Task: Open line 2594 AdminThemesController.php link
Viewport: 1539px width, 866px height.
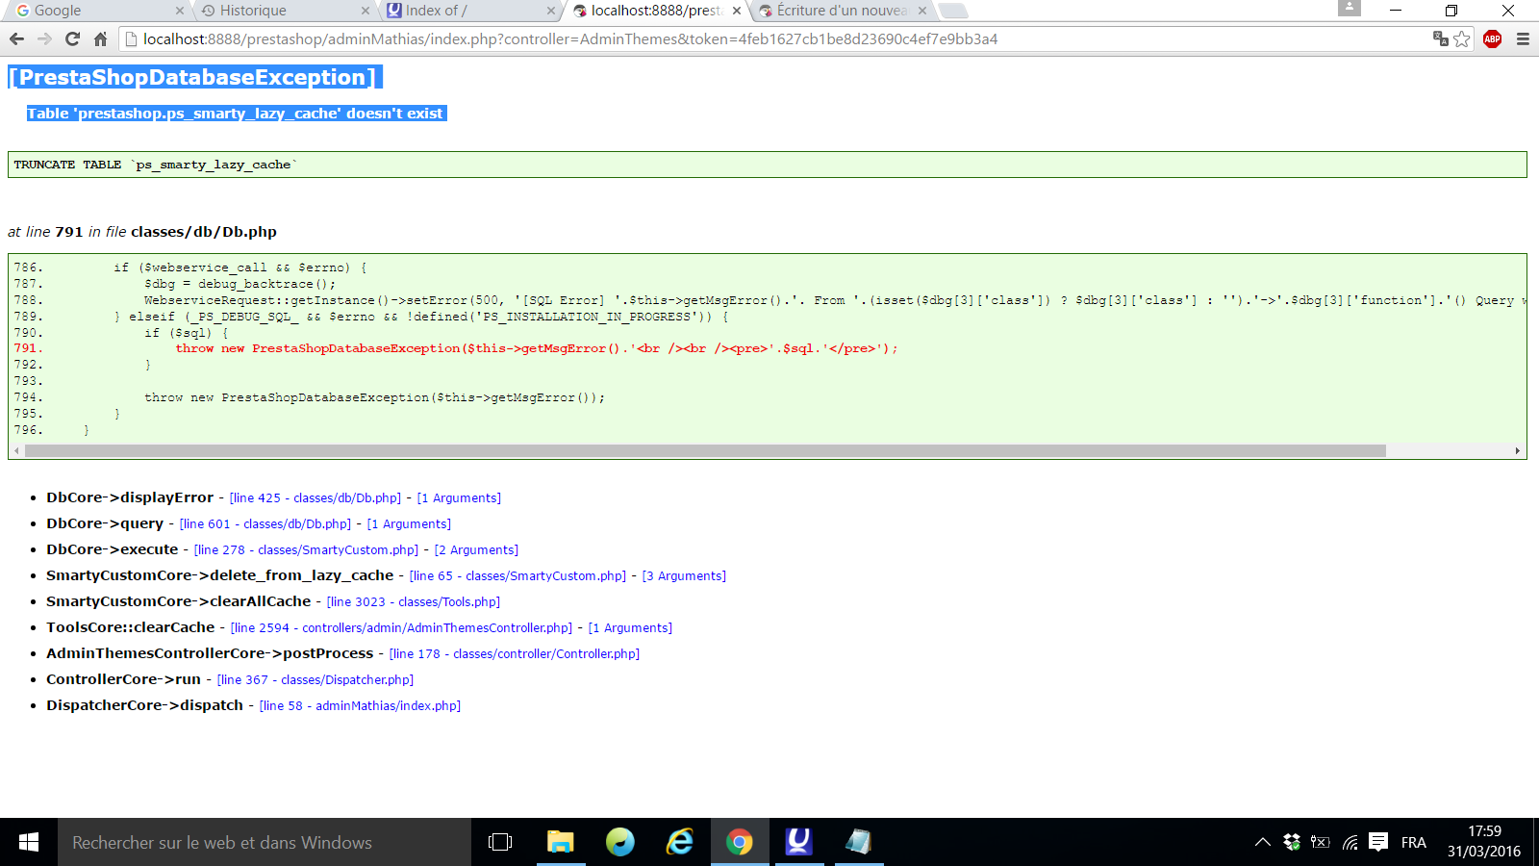Action: point(401,628)
